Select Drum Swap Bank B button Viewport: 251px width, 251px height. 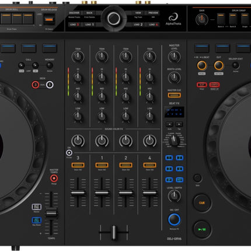(x=233, y=19)
